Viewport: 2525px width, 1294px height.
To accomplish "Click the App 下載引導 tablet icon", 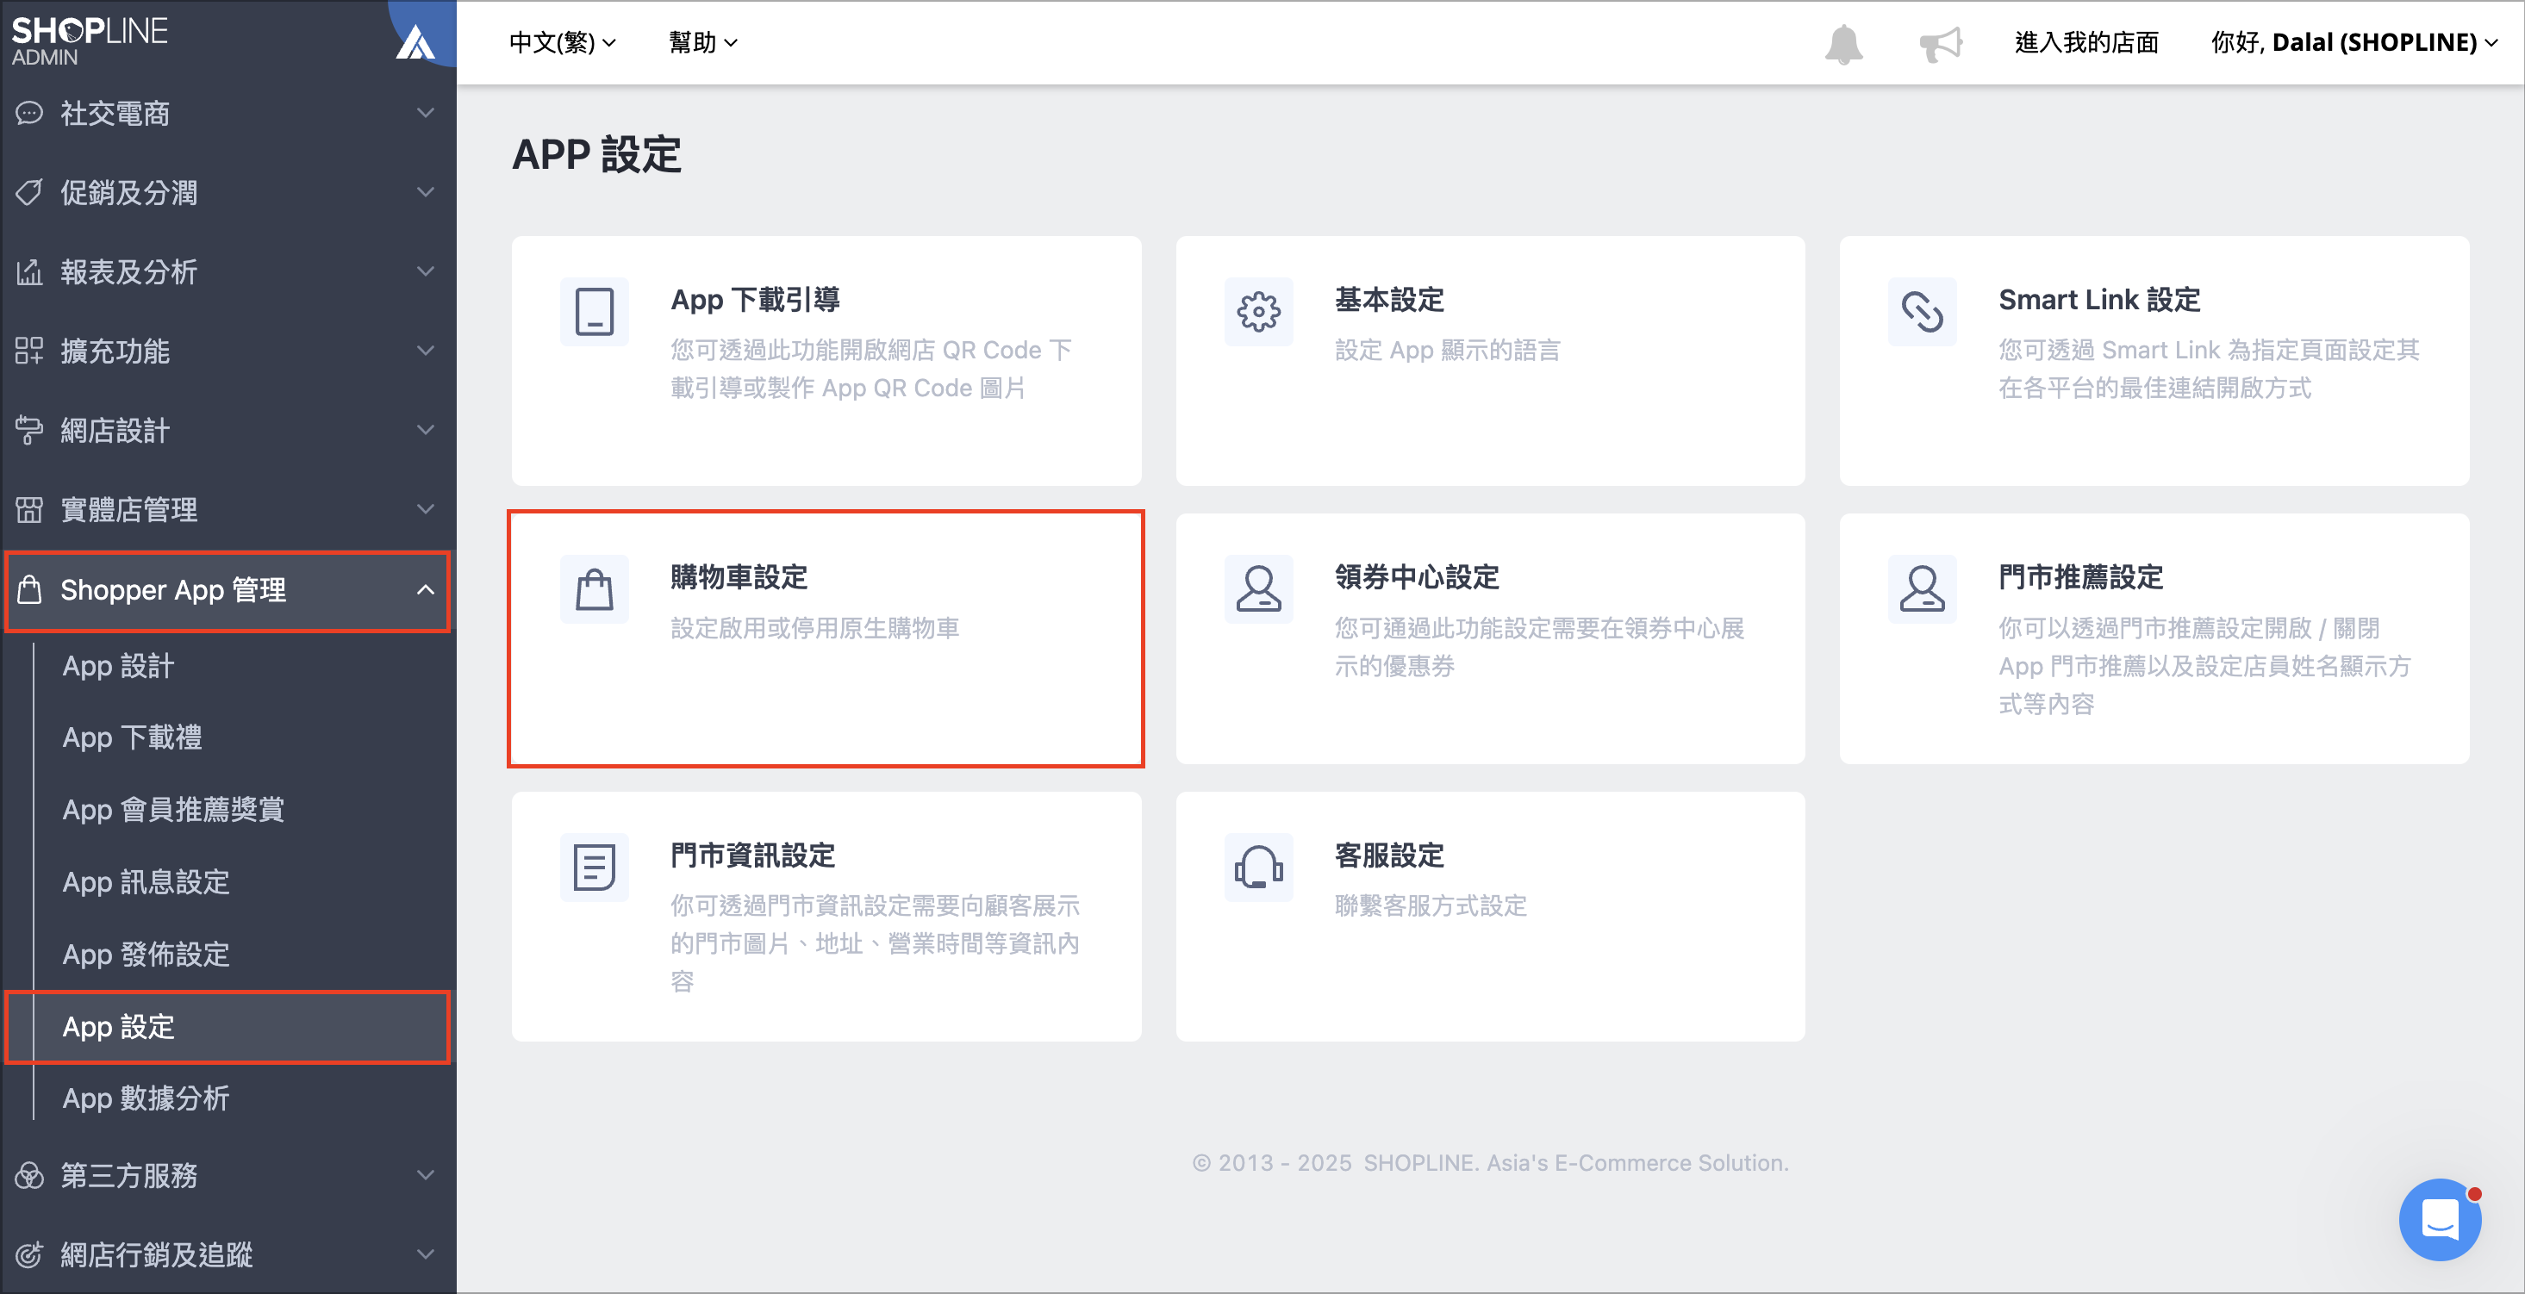I will [595, 312].
